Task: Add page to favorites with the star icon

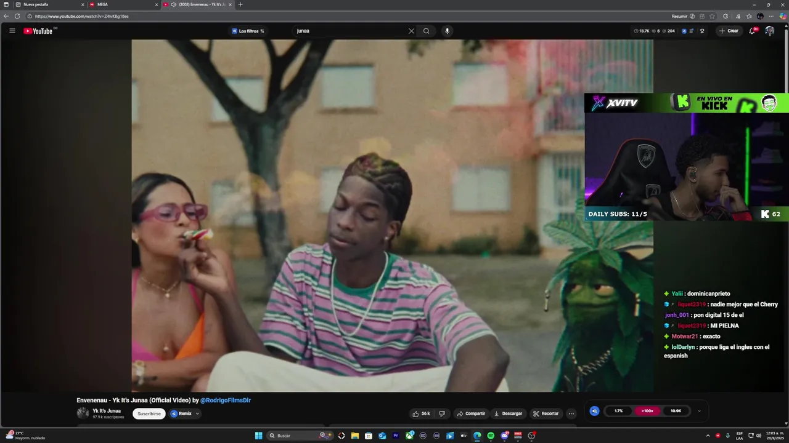Action: [x=712, y=16]
